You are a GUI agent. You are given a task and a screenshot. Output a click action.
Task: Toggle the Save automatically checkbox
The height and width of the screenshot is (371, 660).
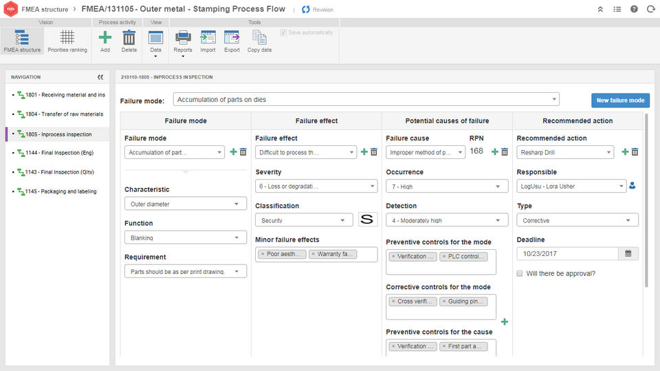[x=283, y=32]
